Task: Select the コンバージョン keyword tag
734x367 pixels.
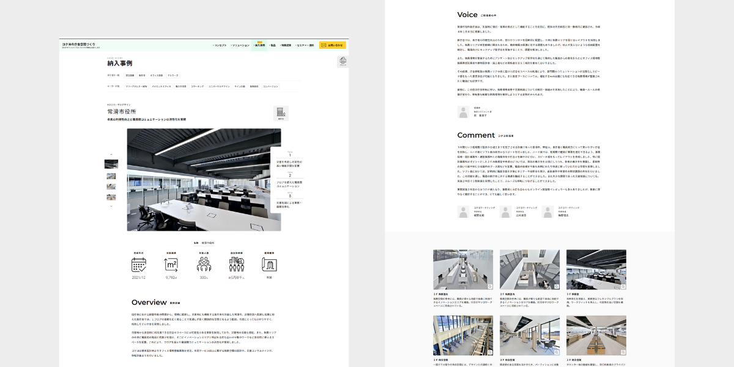Action: [270, 86]
